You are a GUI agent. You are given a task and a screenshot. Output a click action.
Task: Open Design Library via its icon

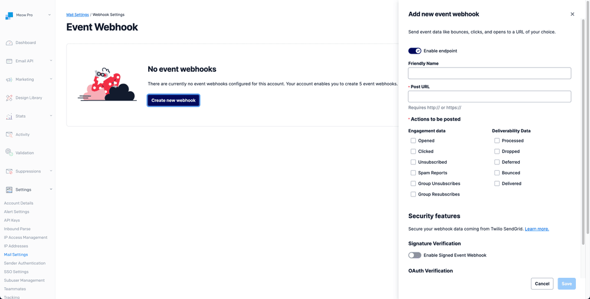pos(9,98)
